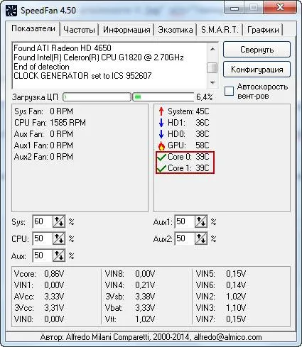Click the Aux2 speed input field

(185, 238)
